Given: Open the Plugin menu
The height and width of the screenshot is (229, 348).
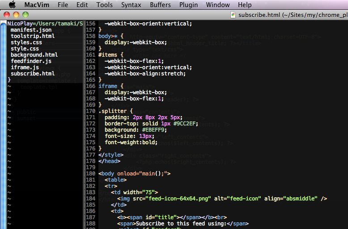Looking at the screenshot, I should [x=188, y=4].
